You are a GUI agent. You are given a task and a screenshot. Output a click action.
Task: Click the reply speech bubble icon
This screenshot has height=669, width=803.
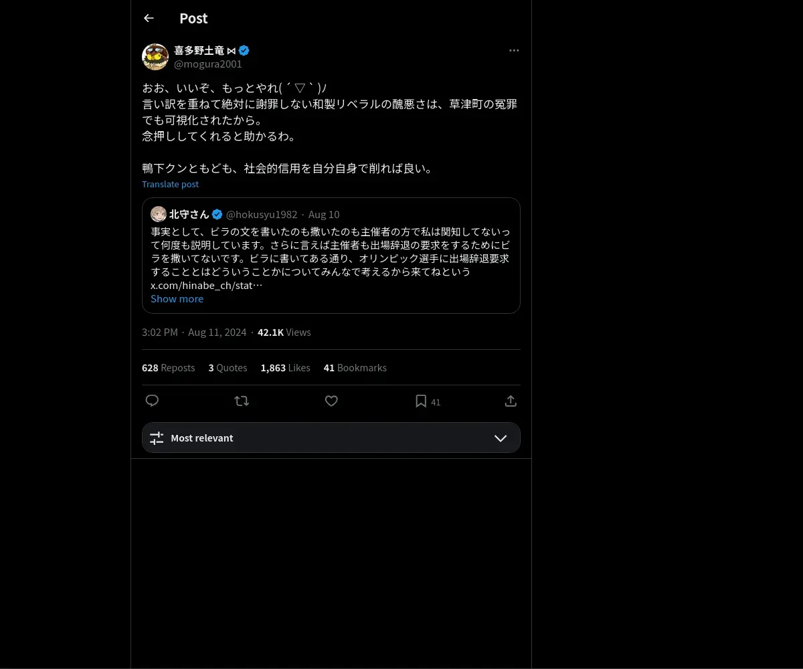click(152, 401)
